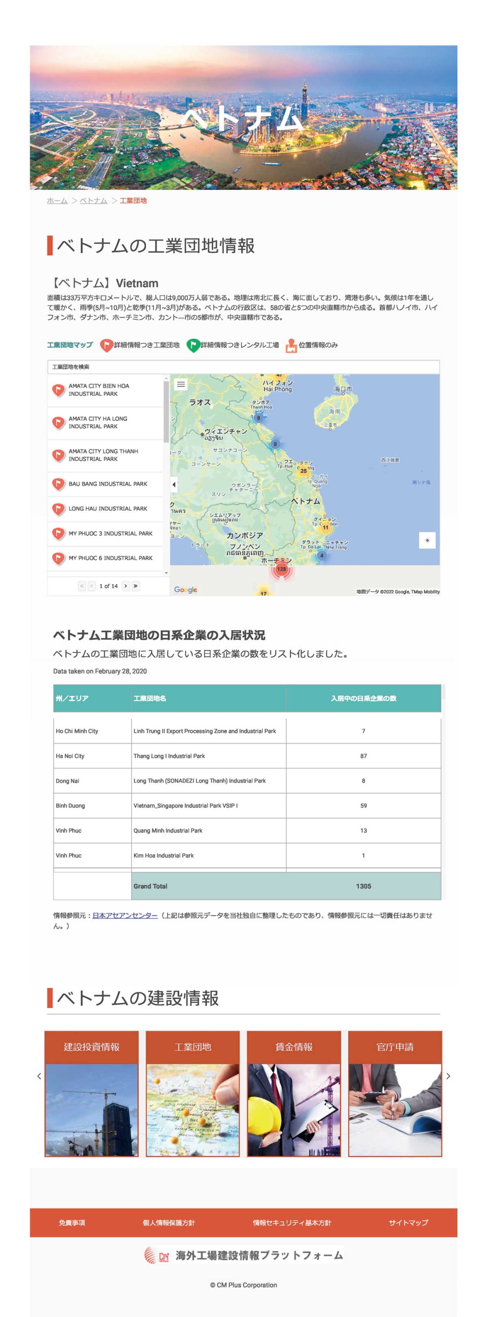The height and width of the screenshot is (1317, 487).
Task: Open the red 128 cluster marker on the map
Action: point(281,569)
